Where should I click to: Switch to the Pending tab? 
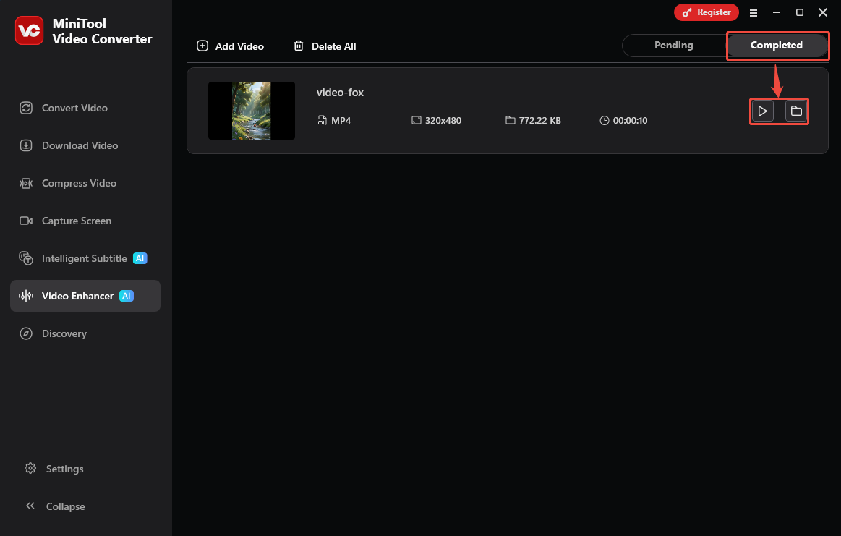(674, 45)
